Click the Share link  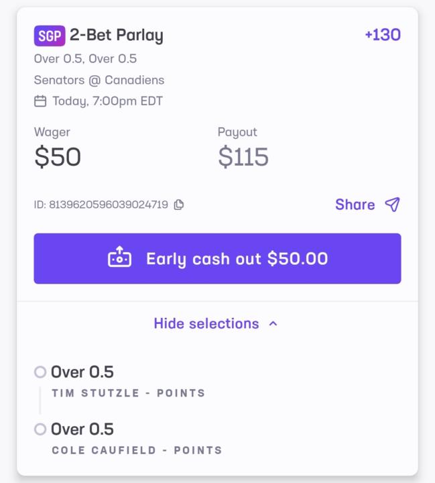355,205
